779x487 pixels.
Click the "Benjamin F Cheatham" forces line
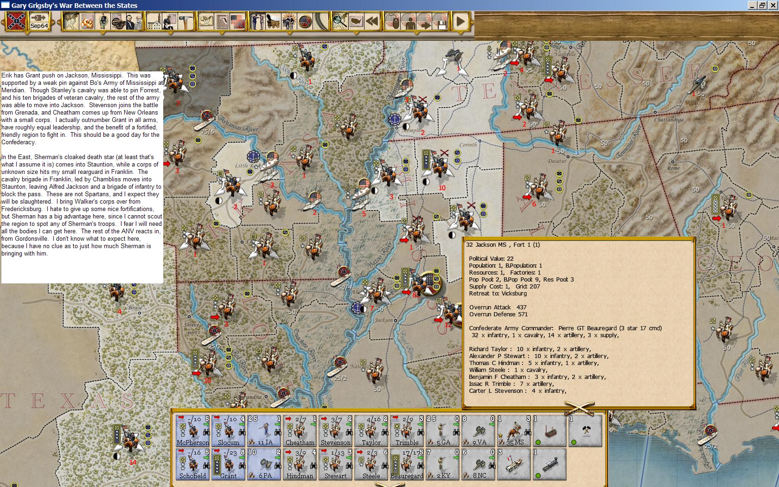click(x=537, y=377)
